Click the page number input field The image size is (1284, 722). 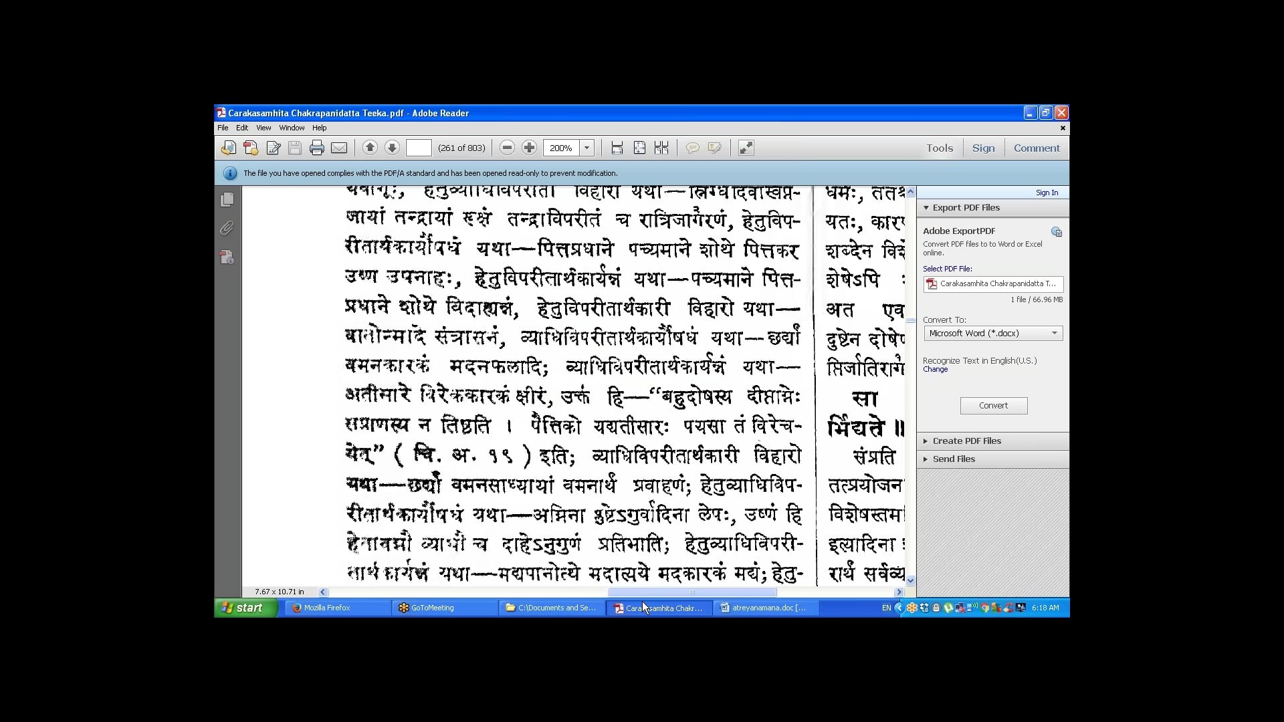pos(419,148)
